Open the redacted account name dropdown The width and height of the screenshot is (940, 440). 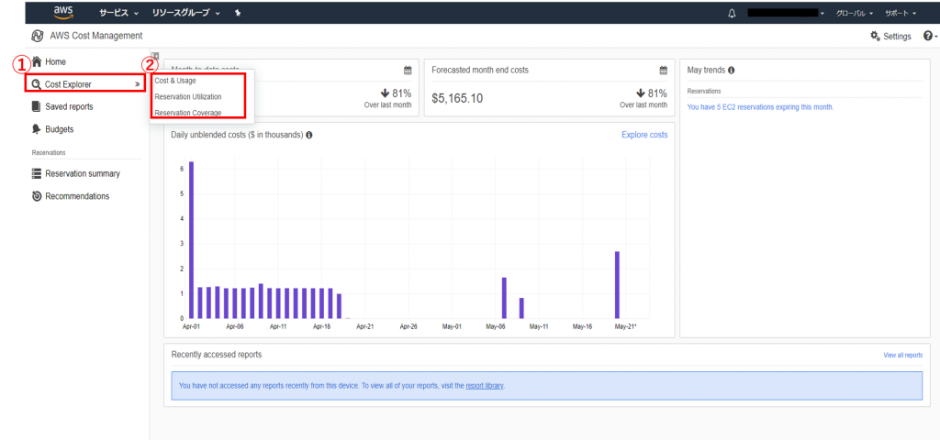(x=786, y=13)
